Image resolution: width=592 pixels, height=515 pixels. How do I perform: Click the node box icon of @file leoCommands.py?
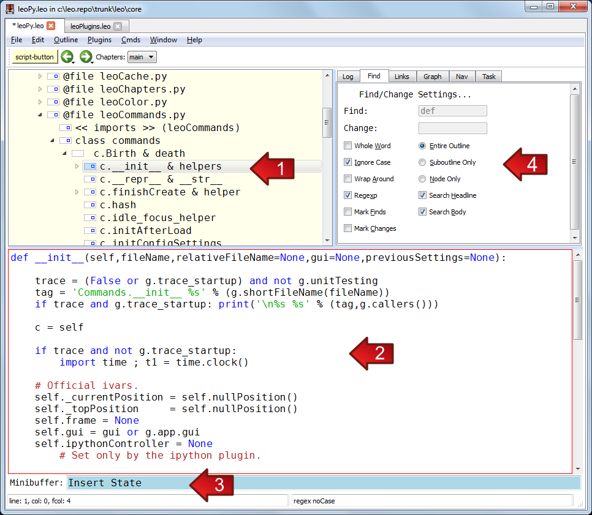(53, 115)
